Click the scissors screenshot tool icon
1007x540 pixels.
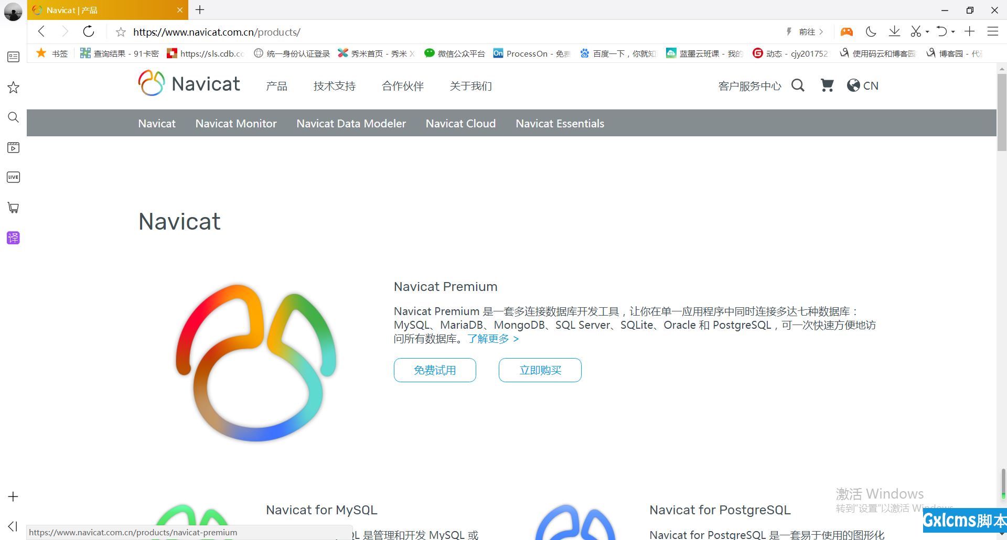tap(916, 31)
